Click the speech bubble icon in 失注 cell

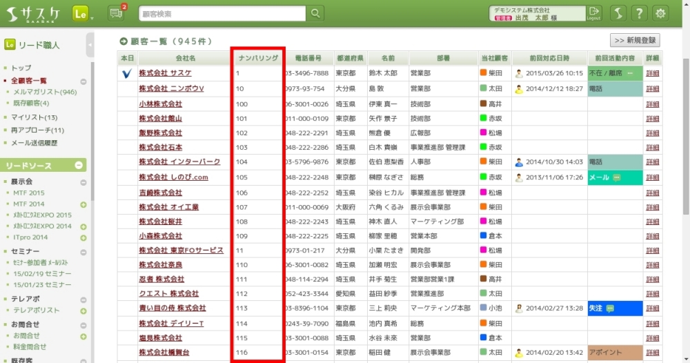pyautogui.click(x=610, y=308)
